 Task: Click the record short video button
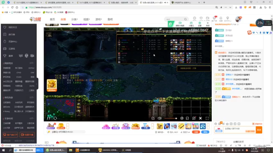tap(180, 24)
